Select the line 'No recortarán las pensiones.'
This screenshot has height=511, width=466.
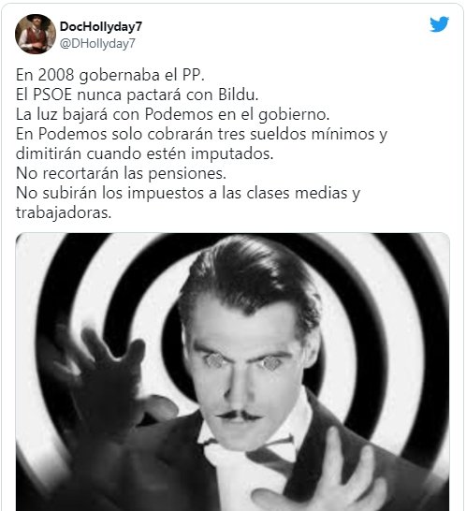[x=121, y=173]
